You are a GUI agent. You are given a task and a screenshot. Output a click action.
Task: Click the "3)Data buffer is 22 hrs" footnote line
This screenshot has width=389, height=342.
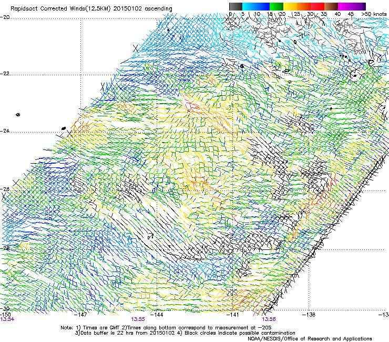coord(185,333)
